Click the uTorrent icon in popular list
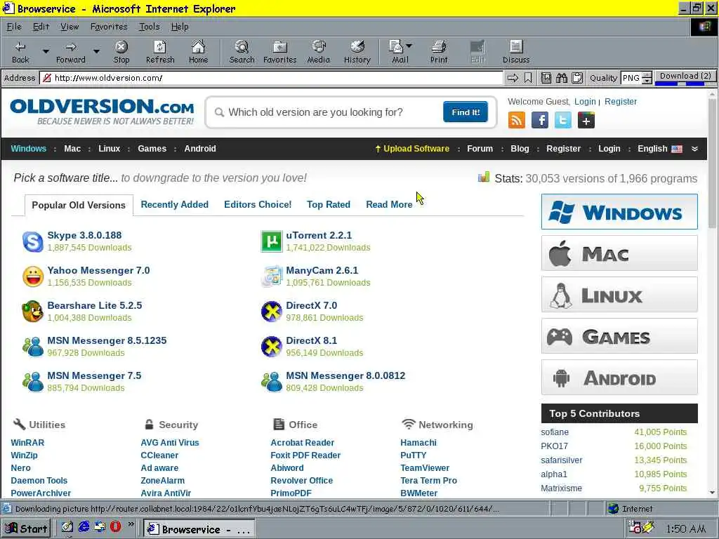The image size is (719, 539). tap(272, 241)
